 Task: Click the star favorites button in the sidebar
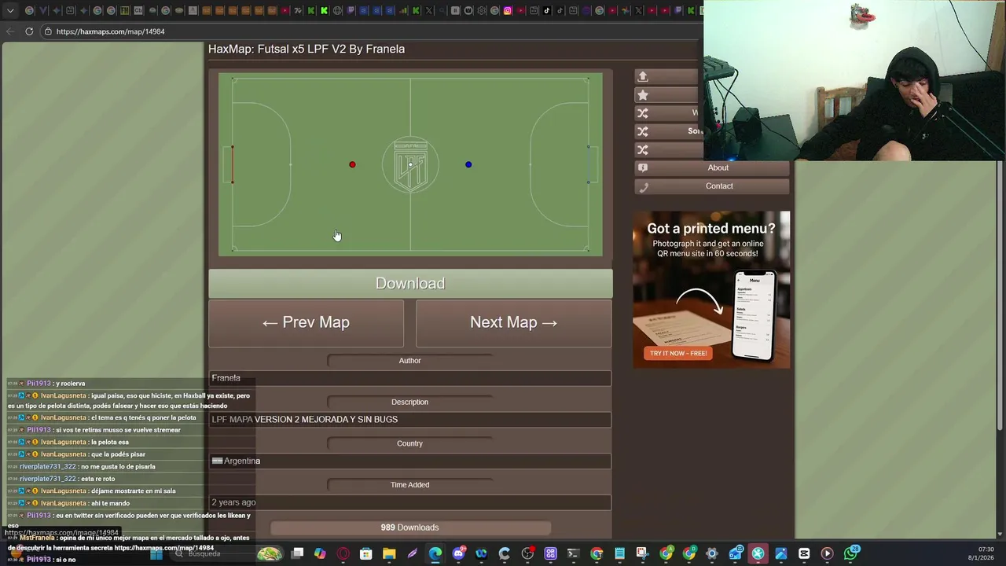click(668, 95)
